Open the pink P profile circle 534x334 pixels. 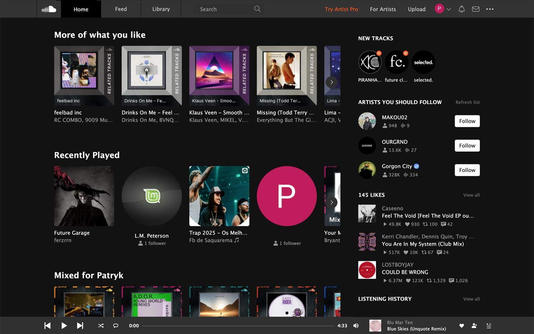[x=287, y=196]
